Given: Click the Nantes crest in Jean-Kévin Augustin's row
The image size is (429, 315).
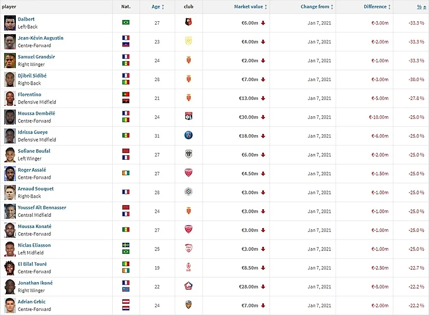Looking at the screenshot, I should click(x=189, y=41).
